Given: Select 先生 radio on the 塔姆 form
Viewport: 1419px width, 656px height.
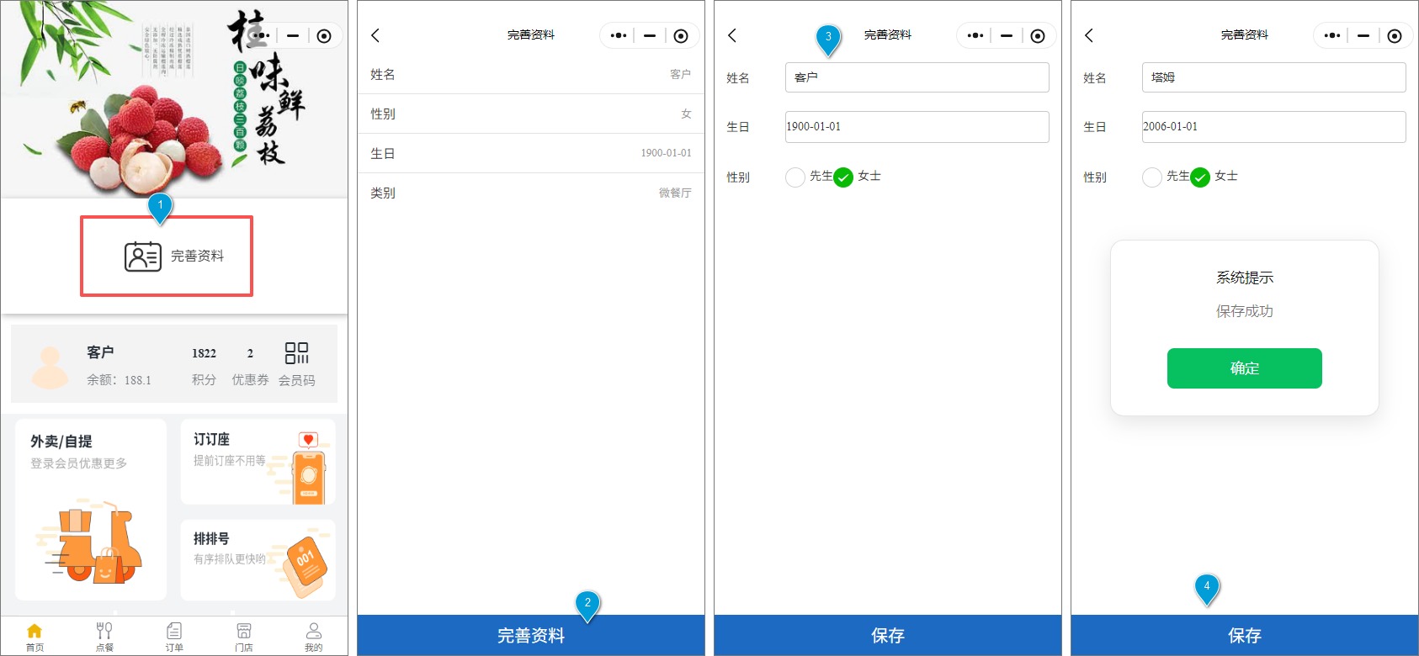Looking at the screenshot, I should [x=1152, y=177].
